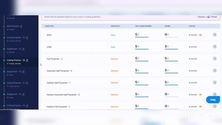The height and width of the screenshot is (125, 222).
Task: Open Assignment - 12 in sidebar
Action: click(x=14, y=49)
